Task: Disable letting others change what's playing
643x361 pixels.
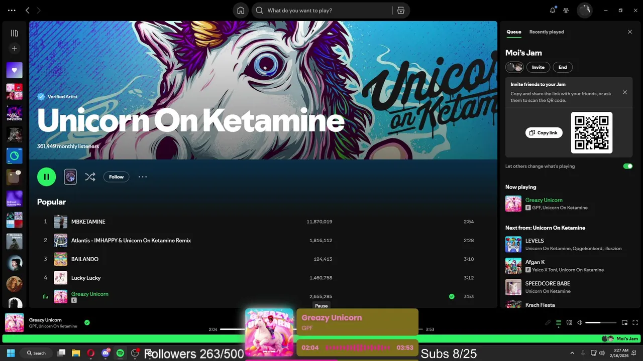Action: (x=628, y=166)
